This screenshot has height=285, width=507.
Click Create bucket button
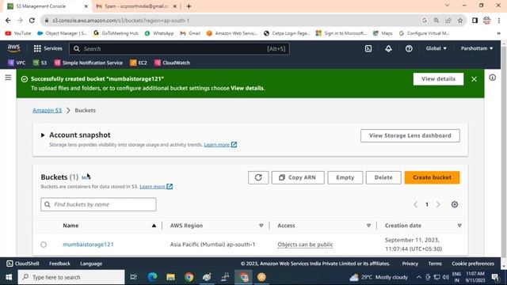point(432,177)
